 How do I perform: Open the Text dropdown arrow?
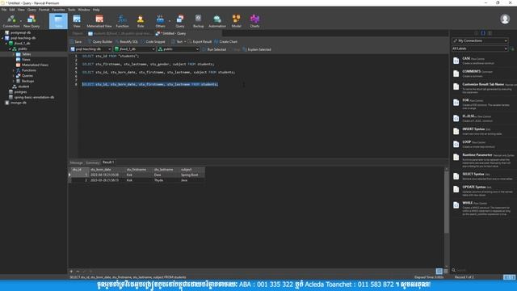pyautogui.click(x=185, y=42)
